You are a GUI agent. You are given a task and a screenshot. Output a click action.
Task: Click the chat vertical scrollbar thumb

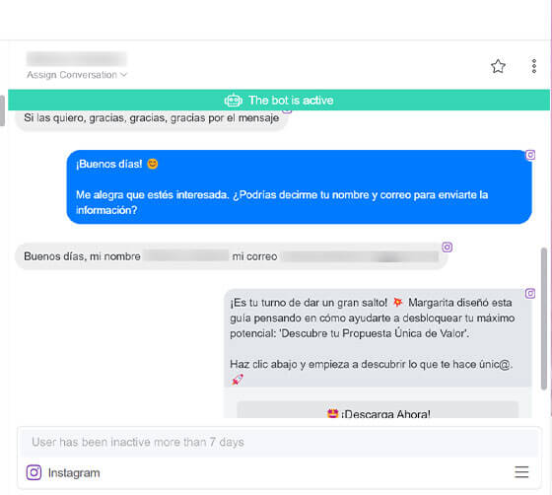[544, 318]
